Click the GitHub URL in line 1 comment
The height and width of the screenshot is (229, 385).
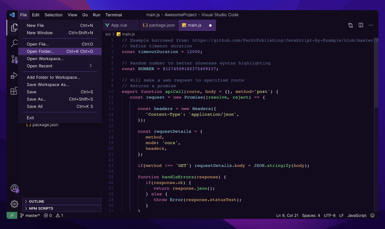[x=285, y=40]
